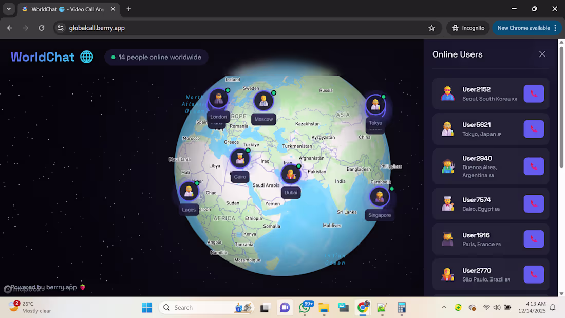Click the Dubai label on the globe
The width and height of the screenshot is (565, 318).
click(x=290, y=193)
